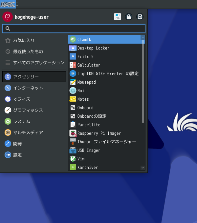This screenshot has width=197, height=223.
Task: Open the 設定 settings category
Action: (34, 155)
